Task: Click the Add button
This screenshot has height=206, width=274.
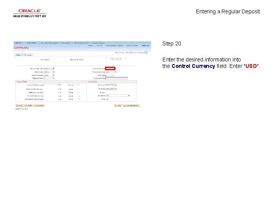Action: point(118,105)
